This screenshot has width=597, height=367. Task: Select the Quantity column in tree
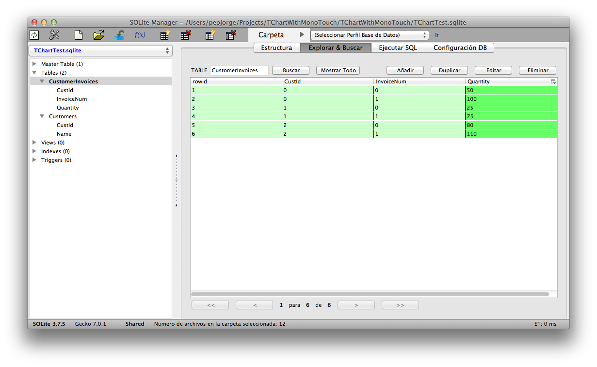tap(67, 108)
